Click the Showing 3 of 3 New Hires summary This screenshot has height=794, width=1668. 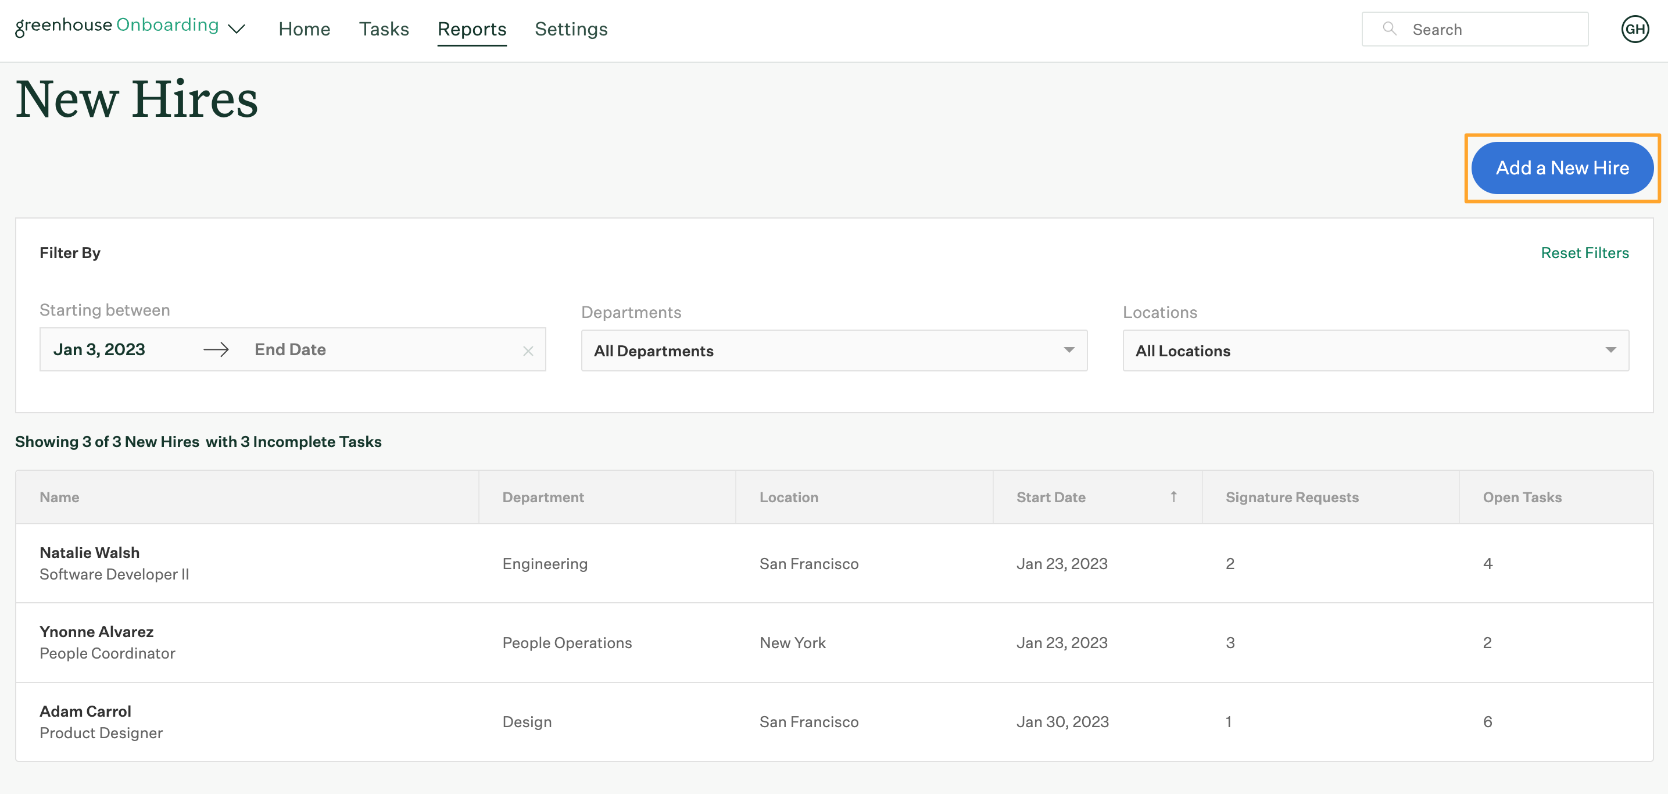(x=198, y=442)
